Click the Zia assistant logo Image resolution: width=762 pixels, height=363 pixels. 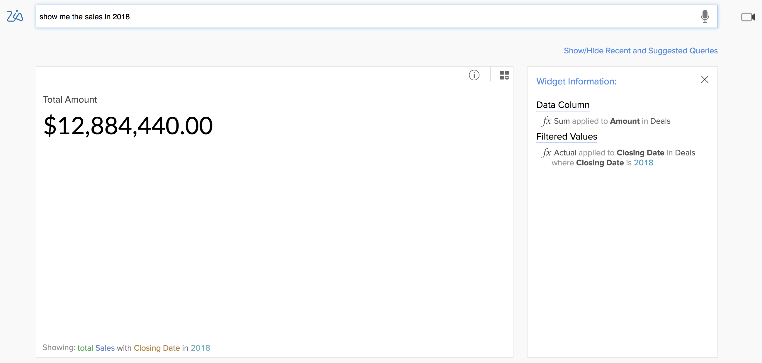(x=15, y=16)
